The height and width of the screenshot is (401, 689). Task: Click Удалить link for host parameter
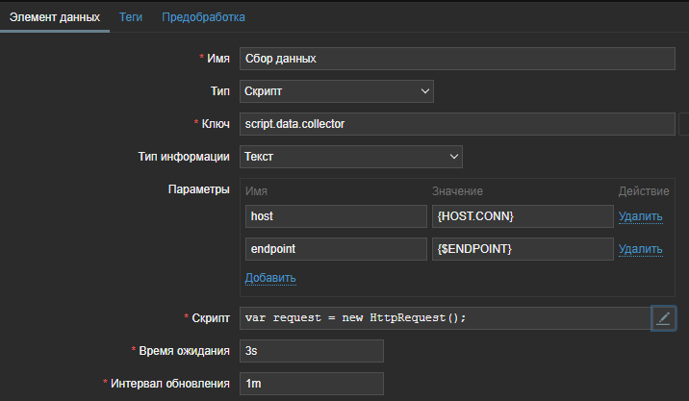640,217
